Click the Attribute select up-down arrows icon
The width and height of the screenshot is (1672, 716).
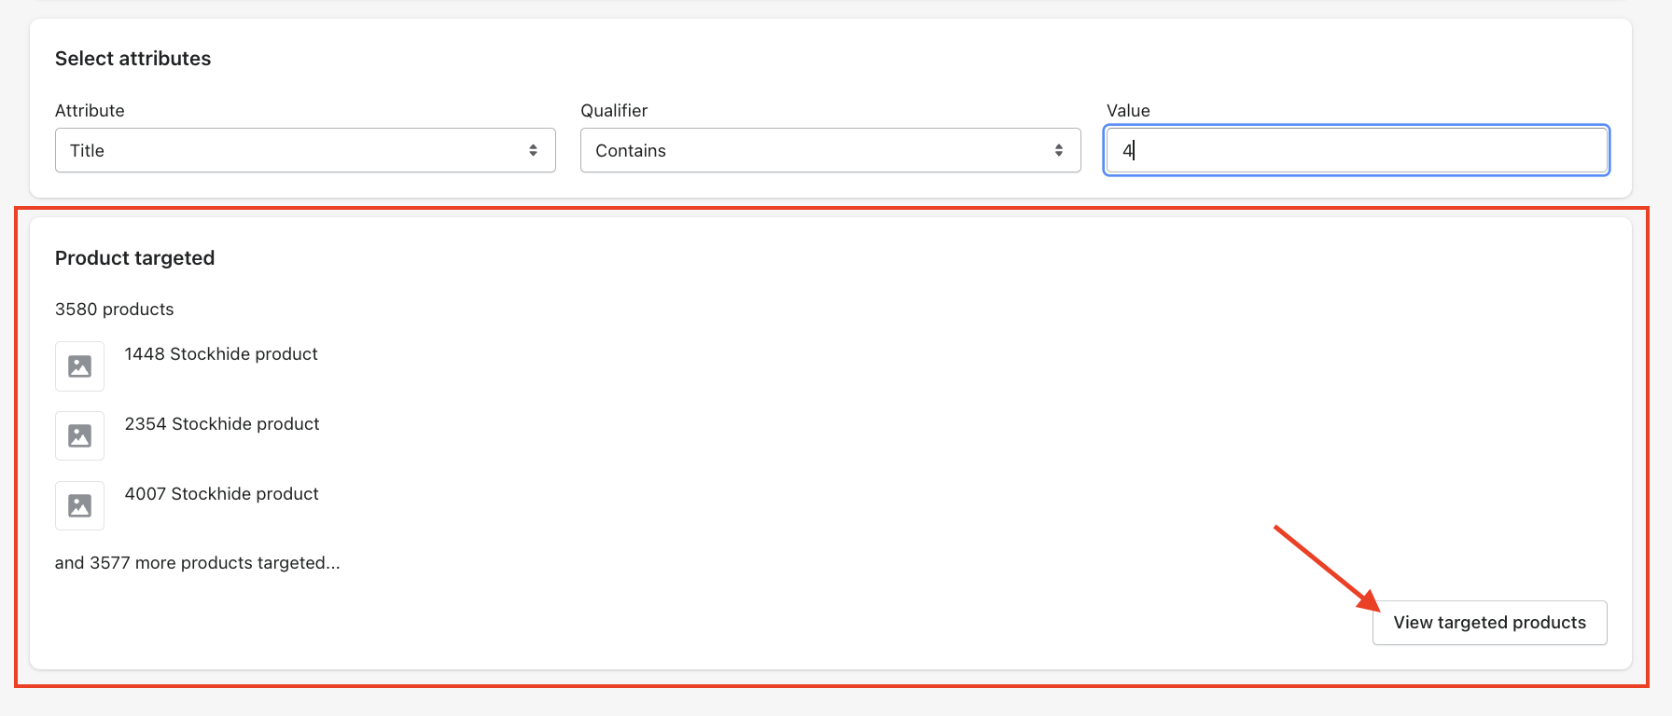pos(533,150)
